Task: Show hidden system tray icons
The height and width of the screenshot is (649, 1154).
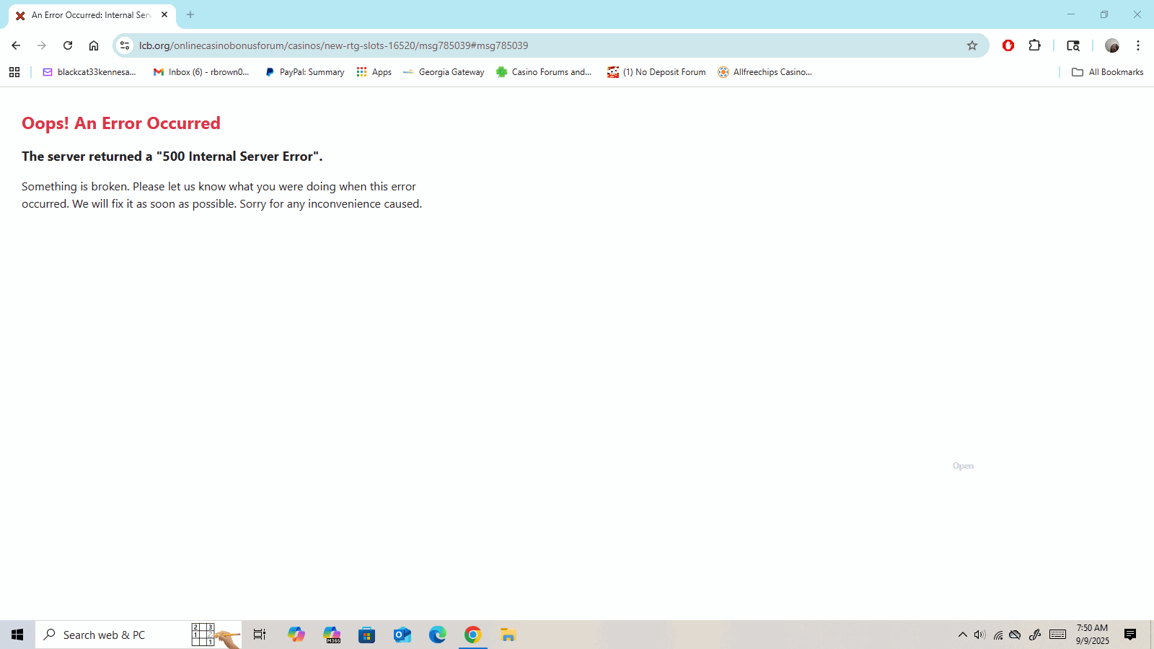Action: point(962,635)
